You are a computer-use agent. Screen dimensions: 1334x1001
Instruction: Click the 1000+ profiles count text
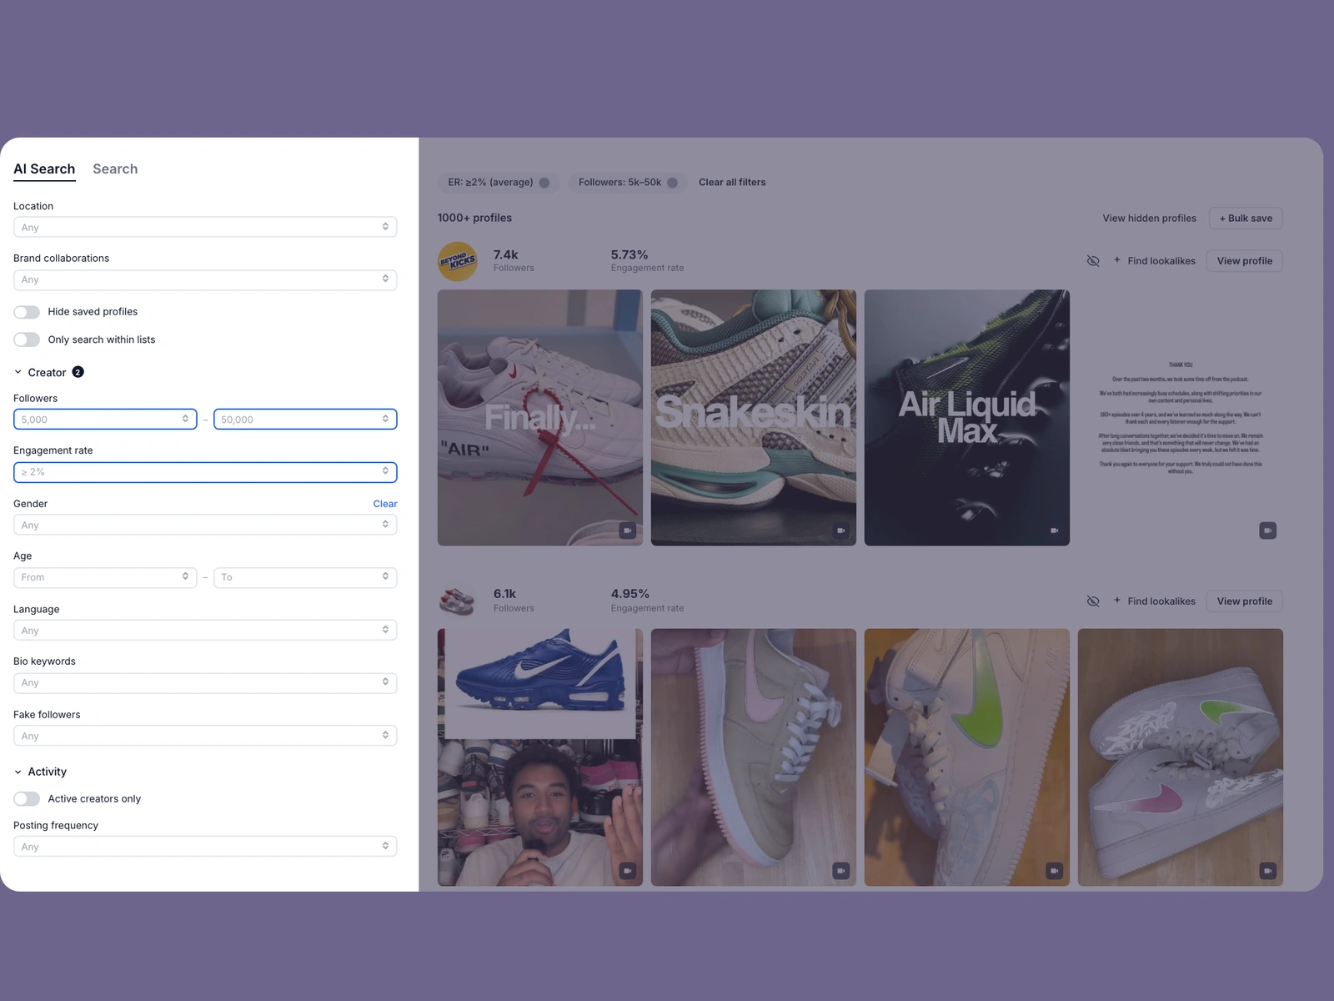coord(474,218)
